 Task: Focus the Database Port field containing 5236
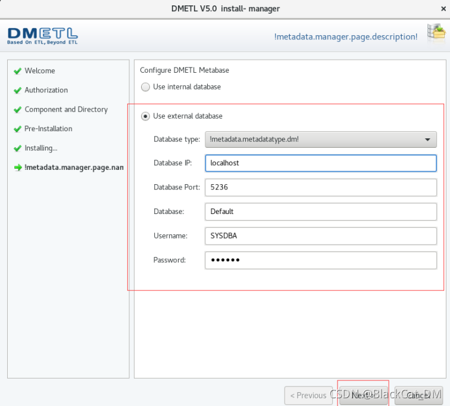click(x=321, y=187)
